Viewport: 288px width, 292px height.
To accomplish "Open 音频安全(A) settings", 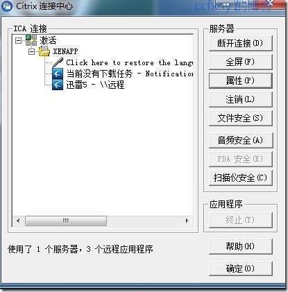I will pos(241,140).
